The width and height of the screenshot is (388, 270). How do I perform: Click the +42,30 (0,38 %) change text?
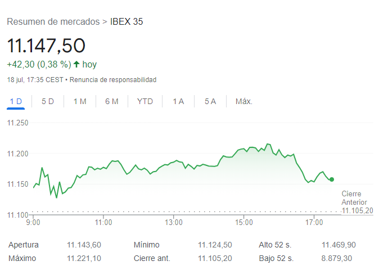pos(39,64)
